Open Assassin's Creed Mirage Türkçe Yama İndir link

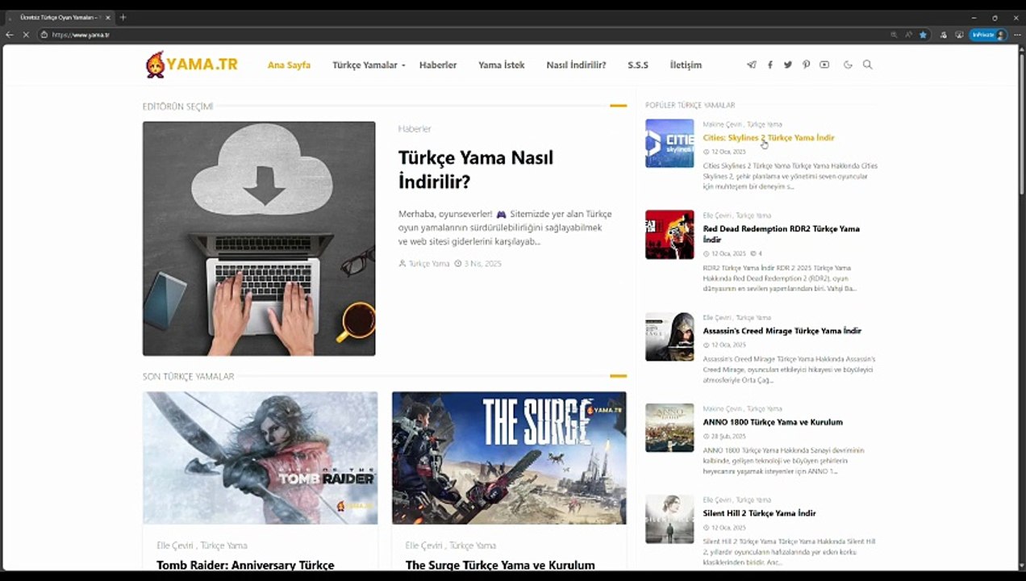point(782,330)
